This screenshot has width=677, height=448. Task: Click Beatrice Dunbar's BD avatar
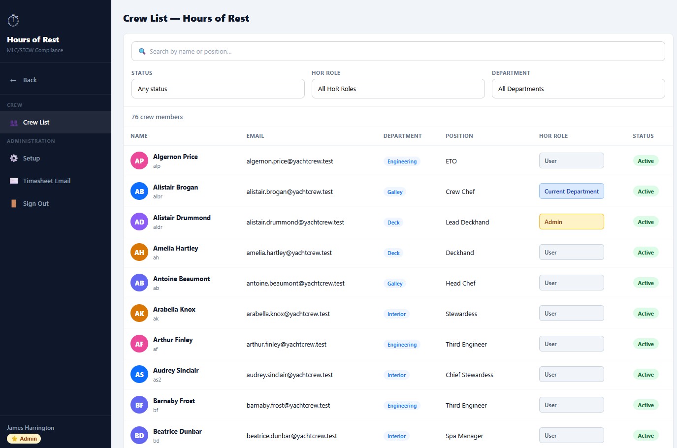pos(139,436)
